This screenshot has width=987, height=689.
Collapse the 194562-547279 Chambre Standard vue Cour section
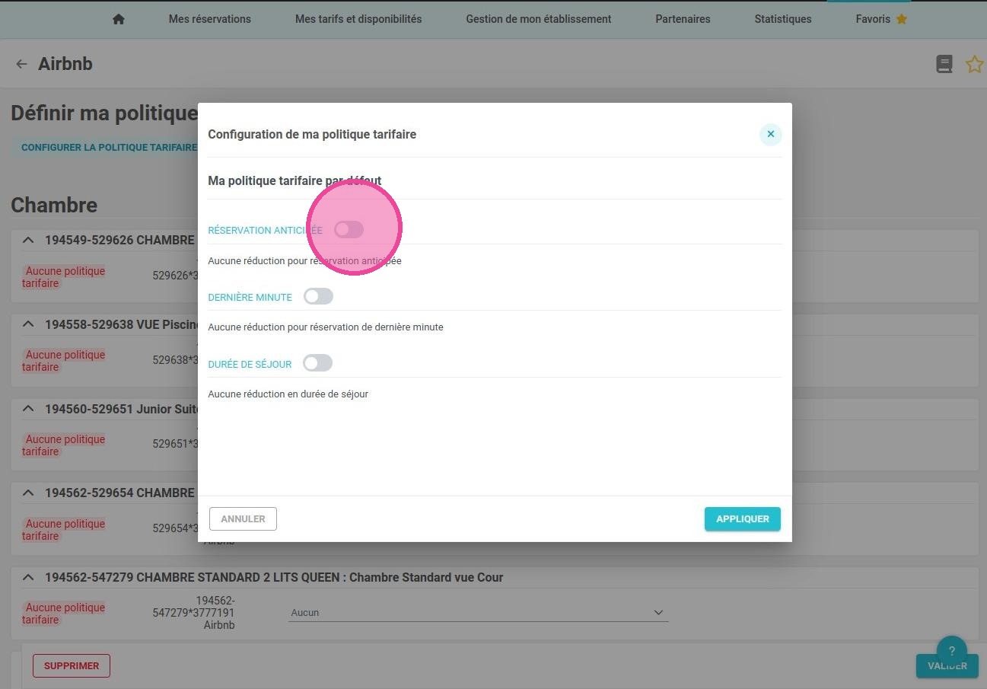(28, 577)
